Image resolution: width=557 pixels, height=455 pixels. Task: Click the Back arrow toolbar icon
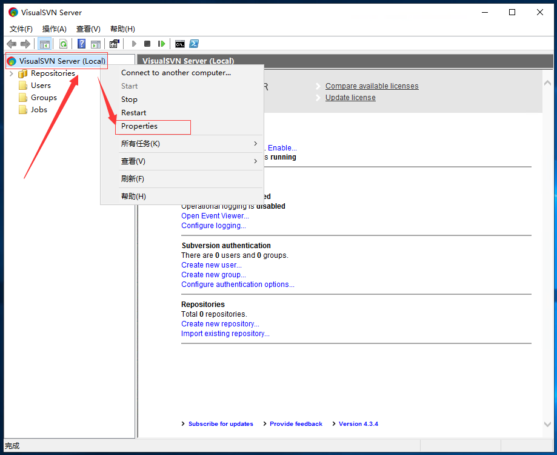click(x=12, y=44)
